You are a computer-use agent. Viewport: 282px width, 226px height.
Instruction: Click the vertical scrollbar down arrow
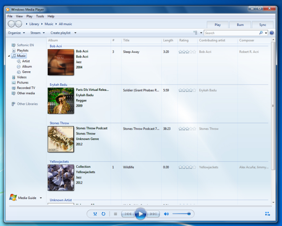point(273,202)
